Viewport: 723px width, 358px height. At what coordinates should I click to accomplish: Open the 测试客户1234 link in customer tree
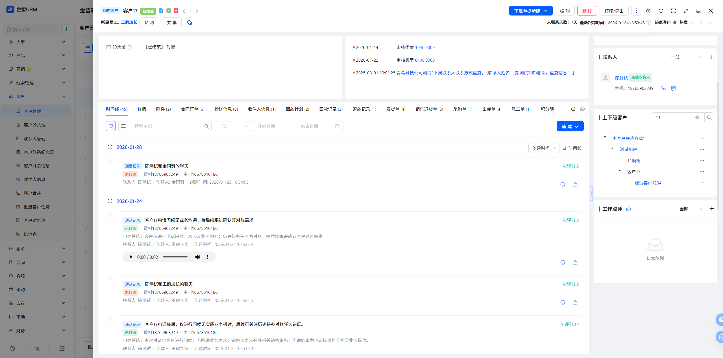(x=648, y=183)
